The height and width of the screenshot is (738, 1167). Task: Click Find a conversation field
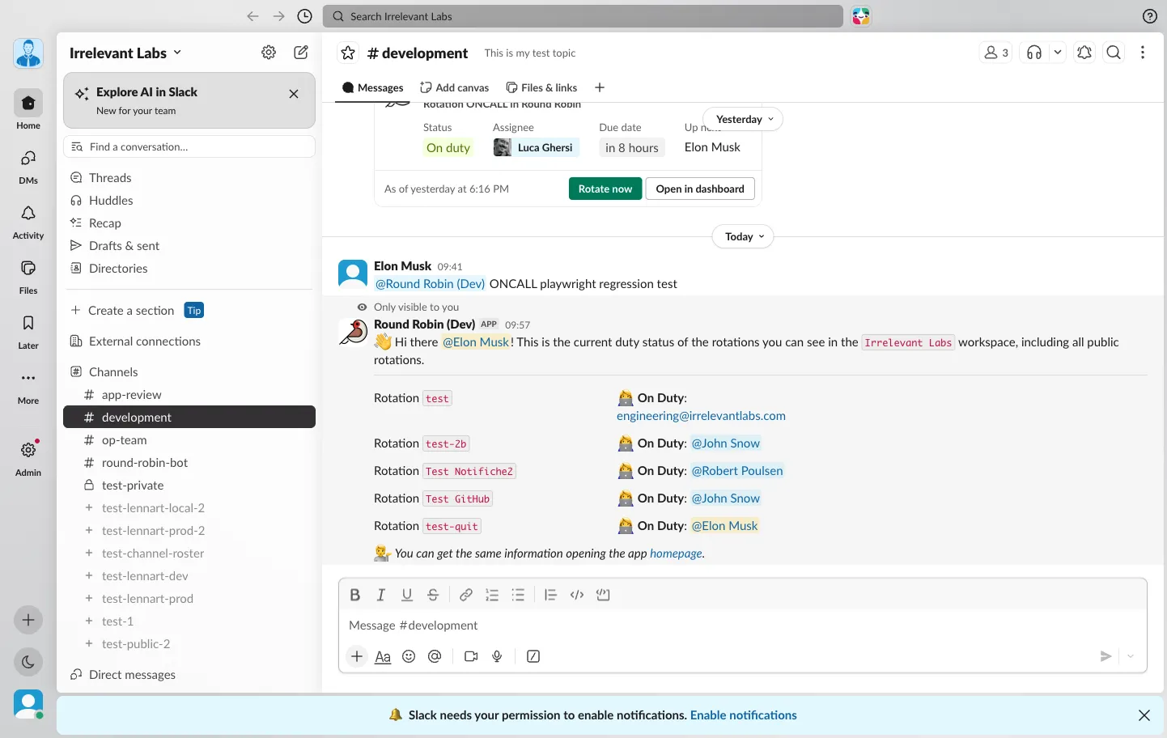(x=189, y=146)
